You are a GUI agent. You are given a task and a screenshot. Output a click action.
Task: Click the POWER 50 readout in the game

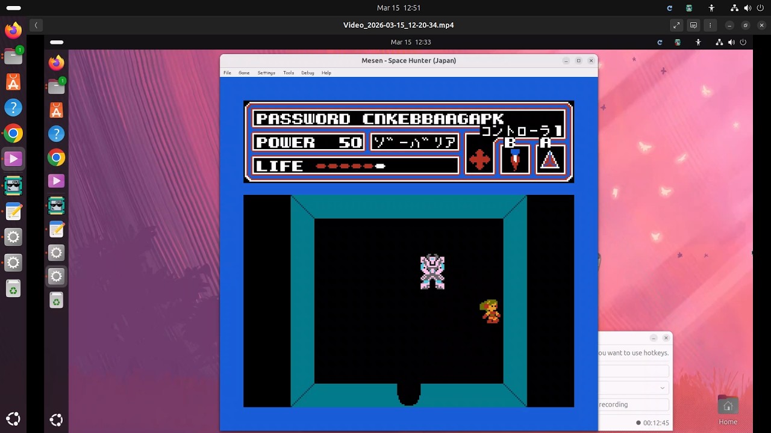click(308, 143)
